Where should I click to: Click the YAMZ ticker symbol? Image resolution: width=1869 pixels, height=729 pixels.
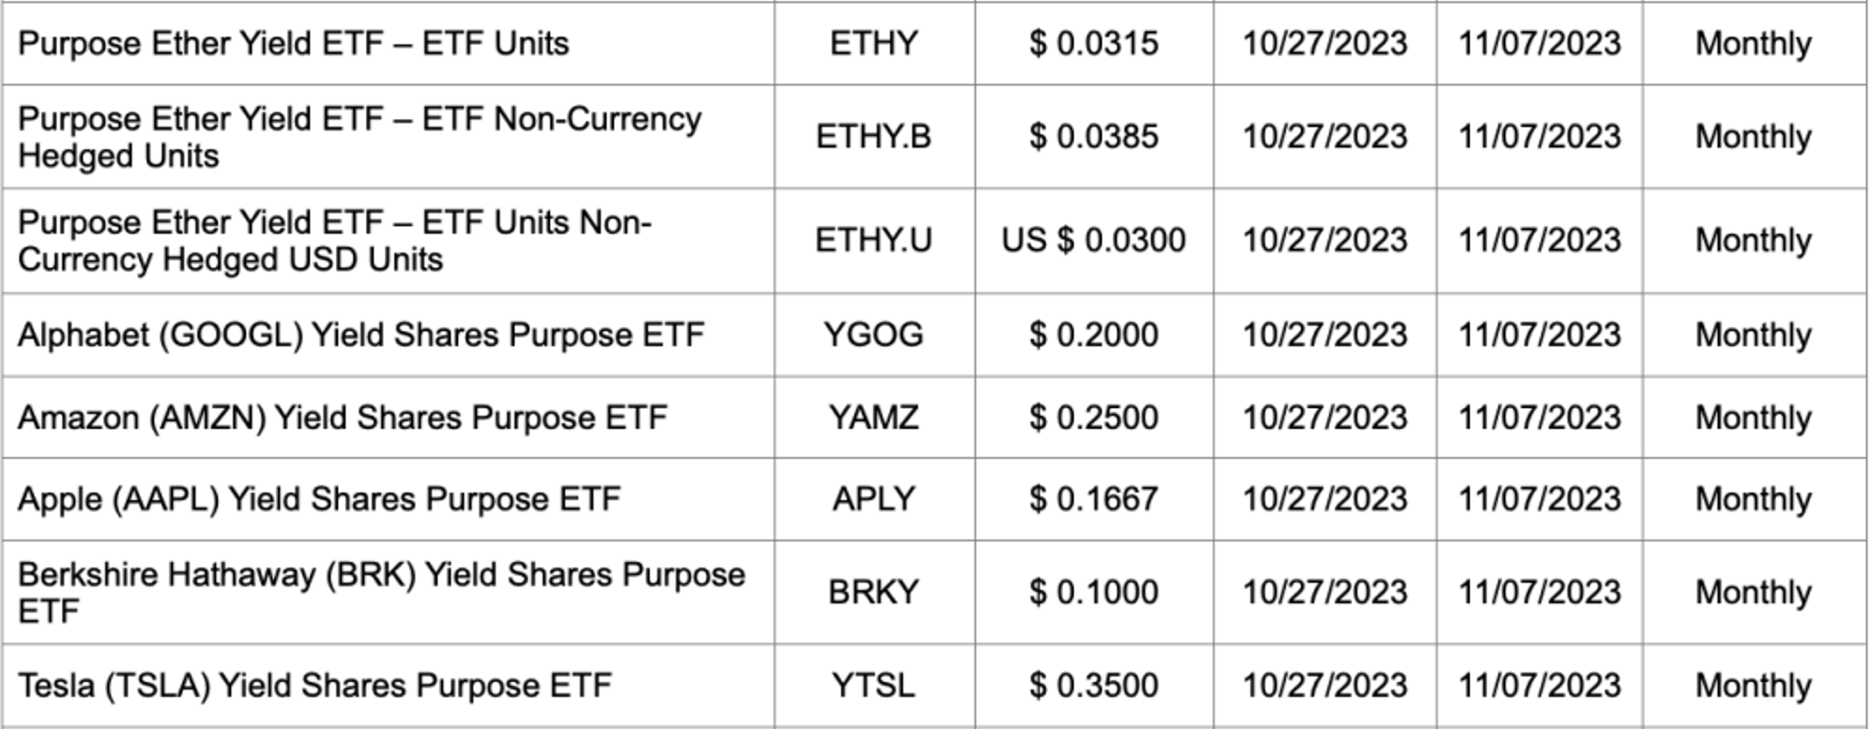click(873, 418)
